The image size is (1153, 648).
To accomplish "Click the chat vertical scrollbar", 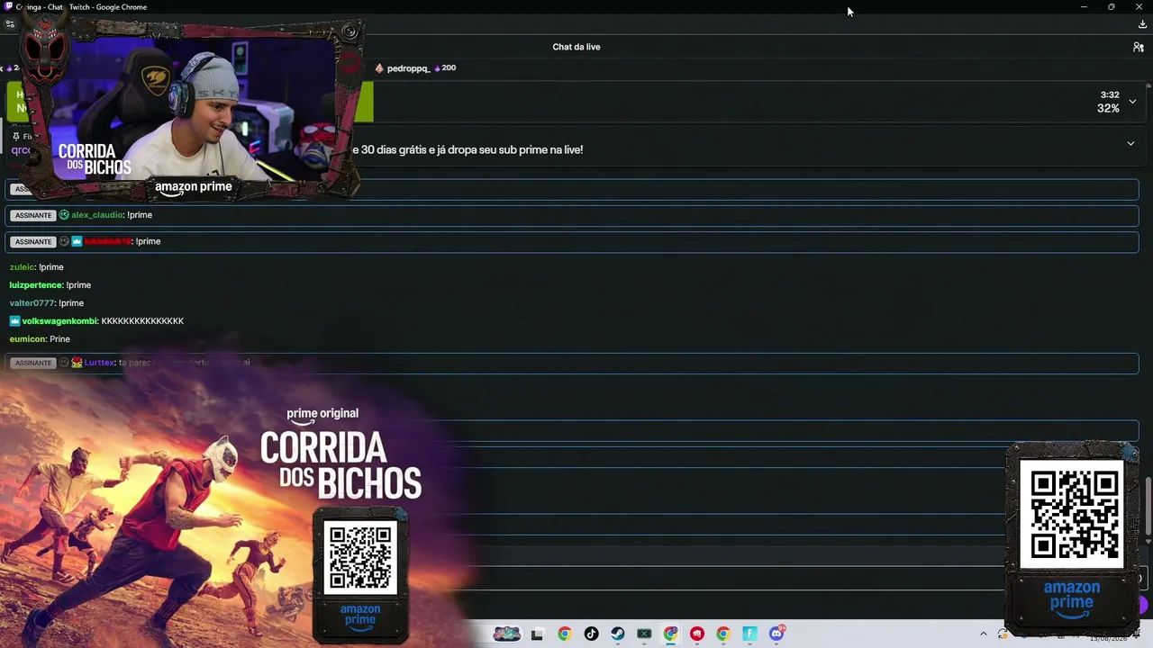I will click(1148, 507).
